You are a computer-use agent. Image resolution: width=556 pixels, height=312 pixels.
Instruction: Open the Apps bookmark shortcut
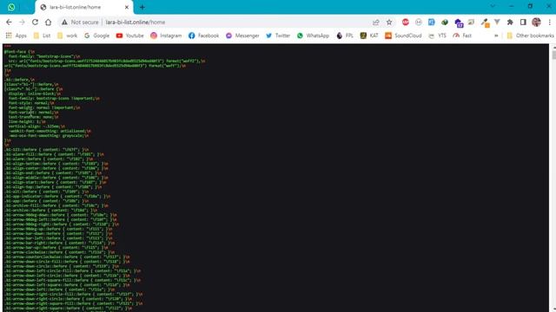click(x=17, y=36)
